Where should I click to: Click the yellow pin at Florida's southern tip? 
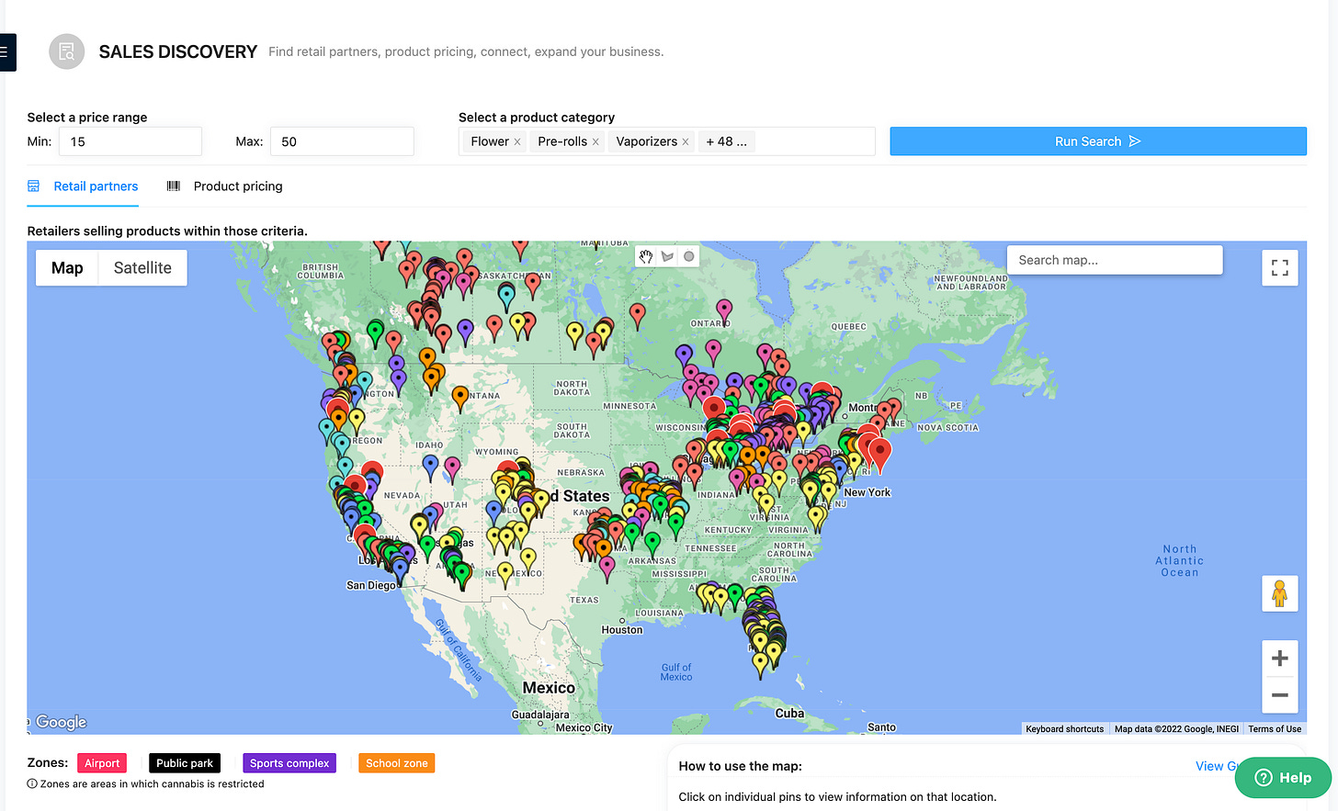[760, 664]
